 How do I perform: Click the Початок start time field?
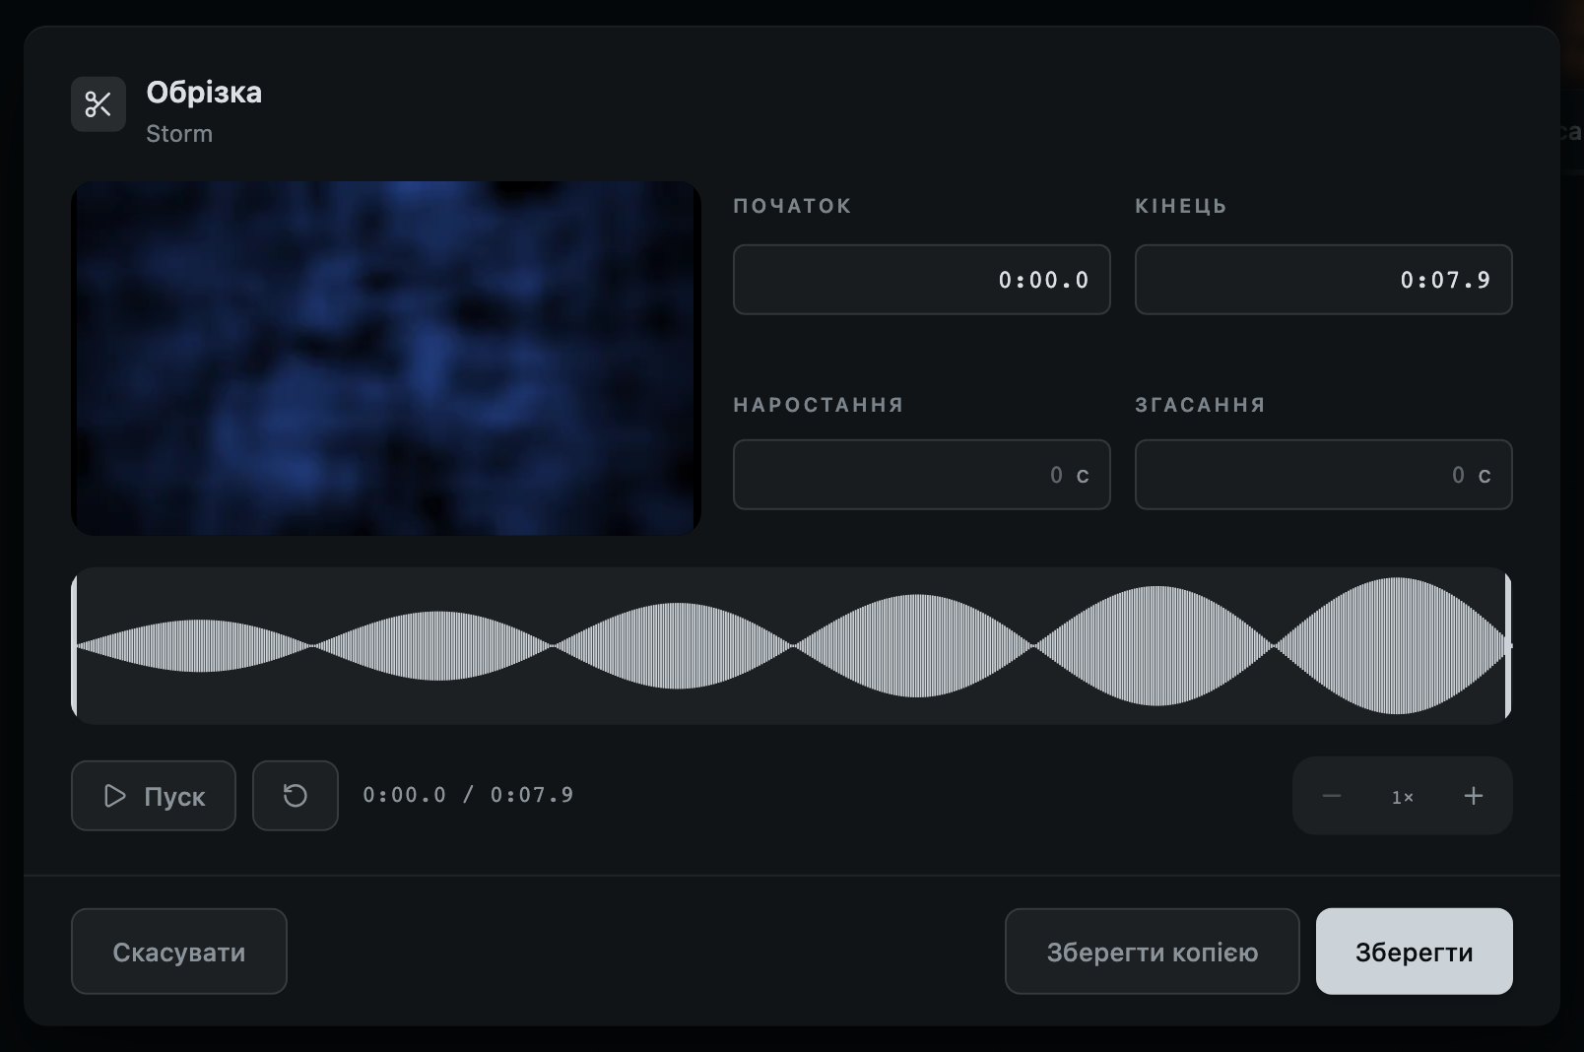click(922, 280)
